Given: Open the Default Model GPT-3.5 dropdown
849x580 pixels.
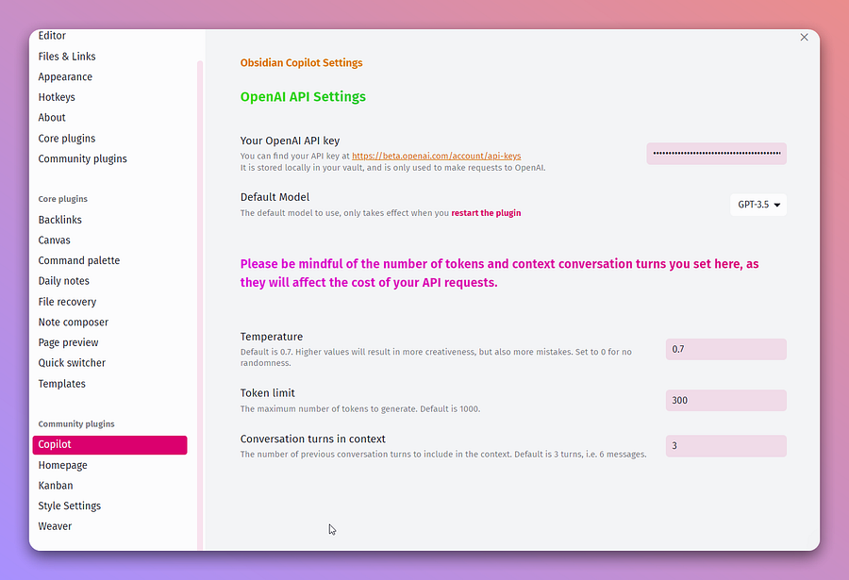Looking at the screenshot, I should pos(758,205).
